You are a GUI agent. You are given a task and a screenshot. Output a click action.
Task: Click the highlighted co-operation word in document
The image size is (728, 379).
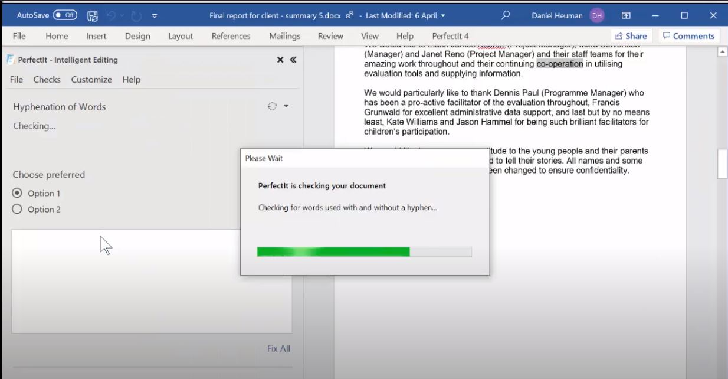pyautogui.click(x=559, y=64)
